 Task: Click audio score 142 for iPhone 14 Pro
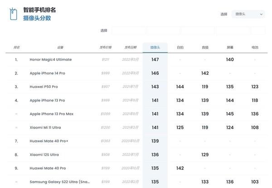click(x=205, y=73)
